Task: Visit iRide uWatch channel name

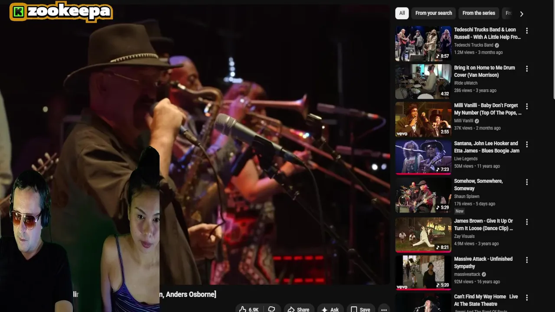Action: [x=466, y=83]
